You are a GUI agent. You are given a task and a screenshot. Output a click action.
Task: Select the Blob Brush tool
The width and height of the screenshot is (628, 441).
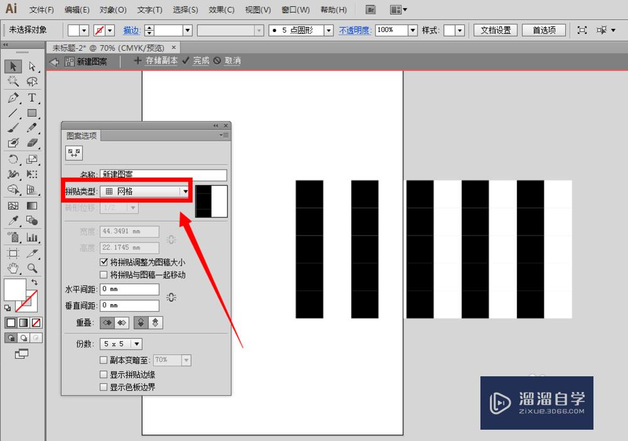[13, 143]
